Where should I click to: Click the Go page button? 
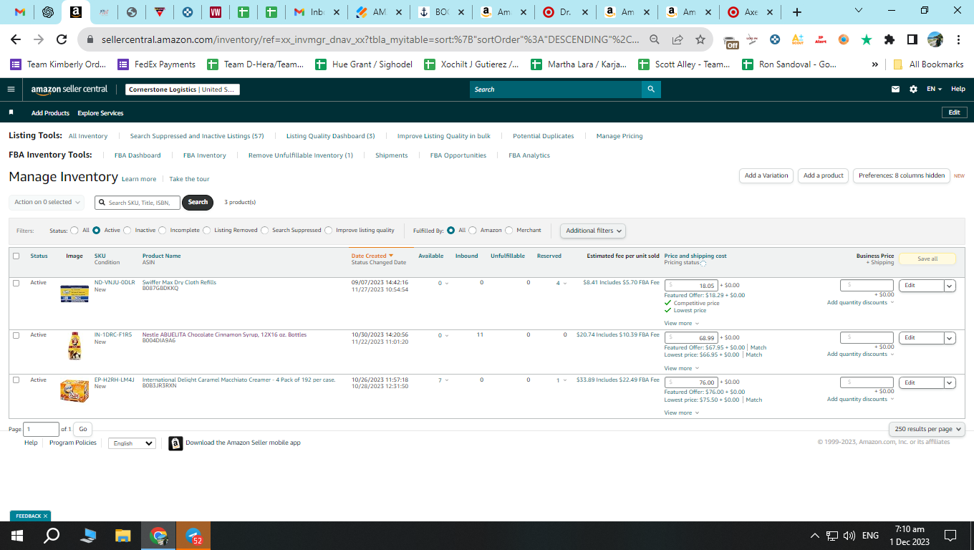click(x=83, y=429)
